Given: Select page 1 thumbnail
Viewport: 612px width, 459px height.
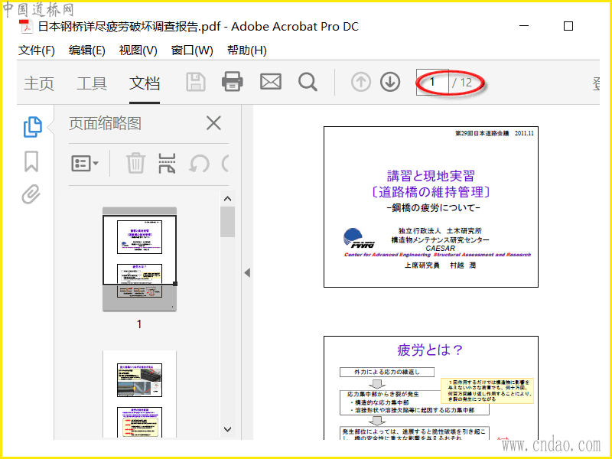Looking at the screenshot, I should [x=139, y=259].
